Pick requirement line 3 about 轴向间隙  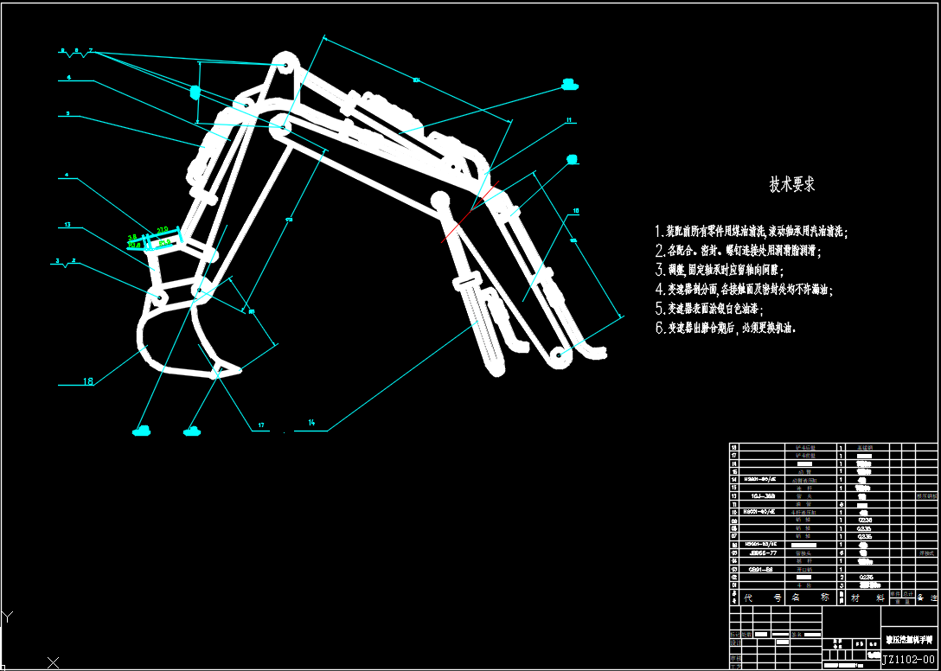[720, 270]
